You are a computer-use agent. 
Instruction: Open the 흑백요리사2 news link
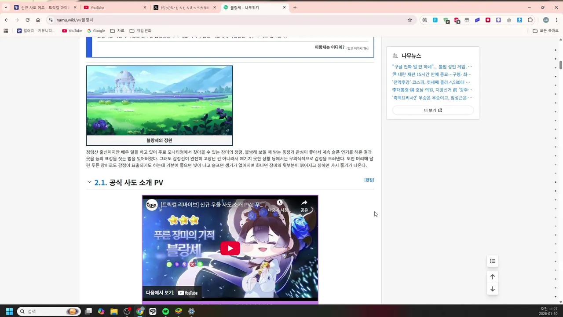click(x=432, y=98)
